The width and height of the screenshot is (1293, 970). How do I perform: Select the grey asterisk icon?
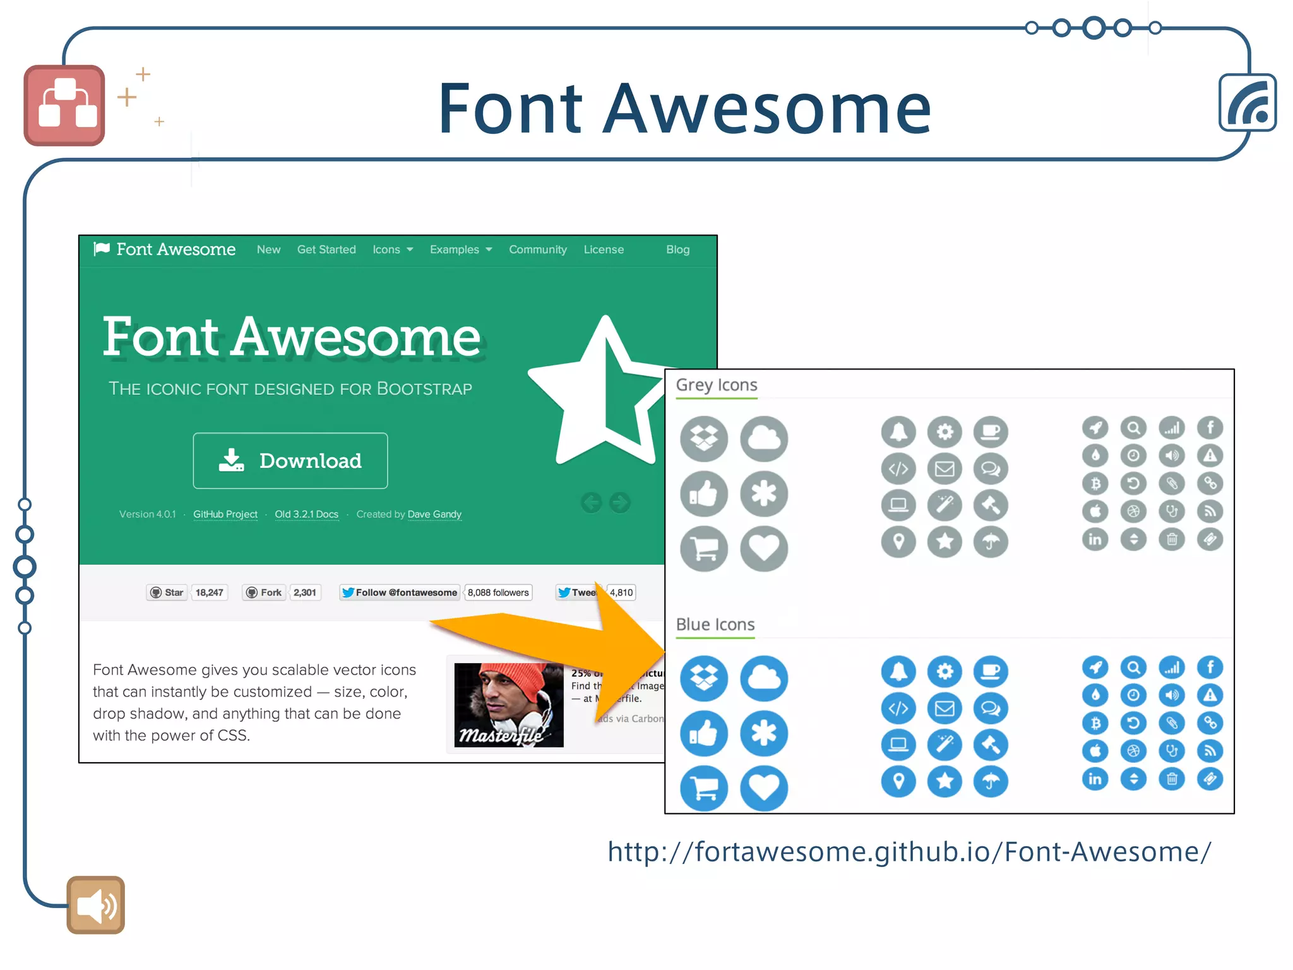tap(764, 493)
